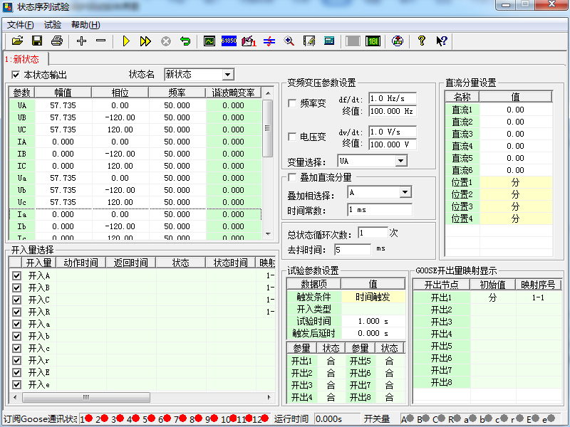
Task: Open the 叠加相选择 dropdown
Action: tap(405, 192)
